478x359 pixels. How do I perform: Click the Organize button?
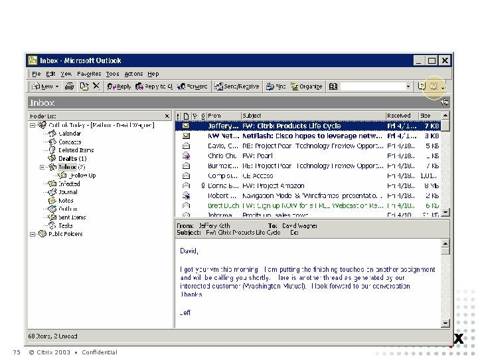306,86
